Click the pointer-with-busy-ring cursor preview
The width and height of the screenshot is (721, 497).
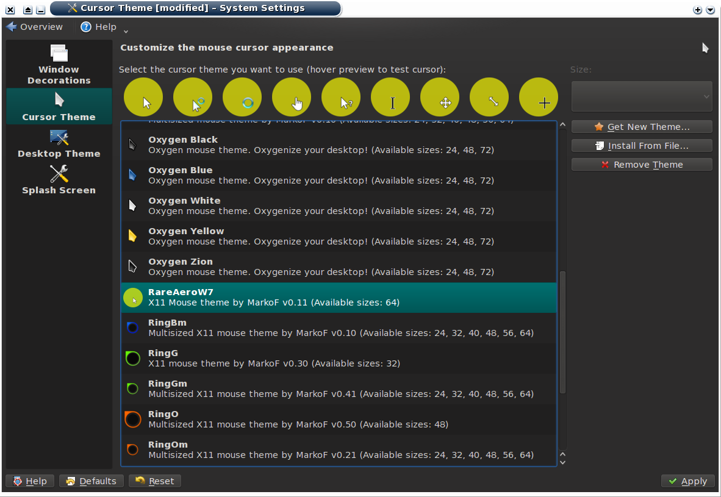(x=193, y=97)
